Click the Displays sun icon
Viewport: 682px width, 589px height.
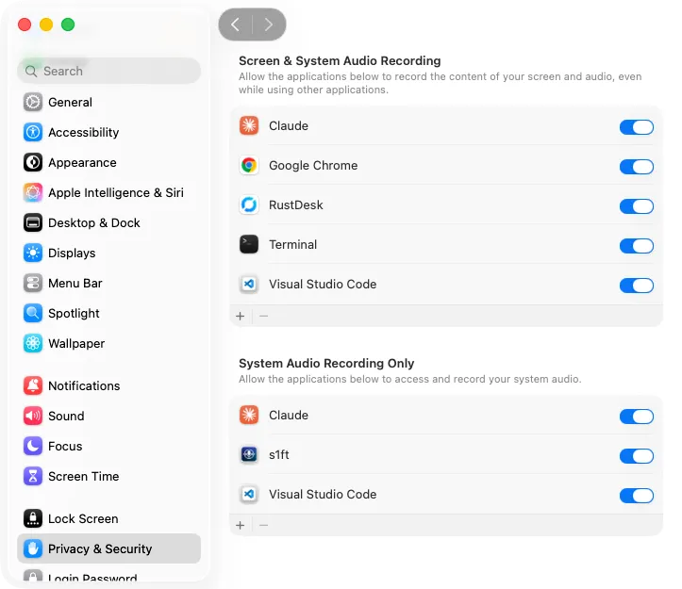[x=33, y=253]
